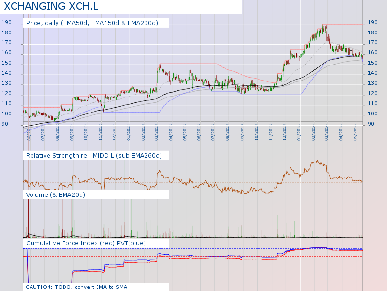This screenshot has height=291, width=387.
Task: Click the 03/2013 date label on the time axis
Action: pyautogui.click(x=156, y=132)
